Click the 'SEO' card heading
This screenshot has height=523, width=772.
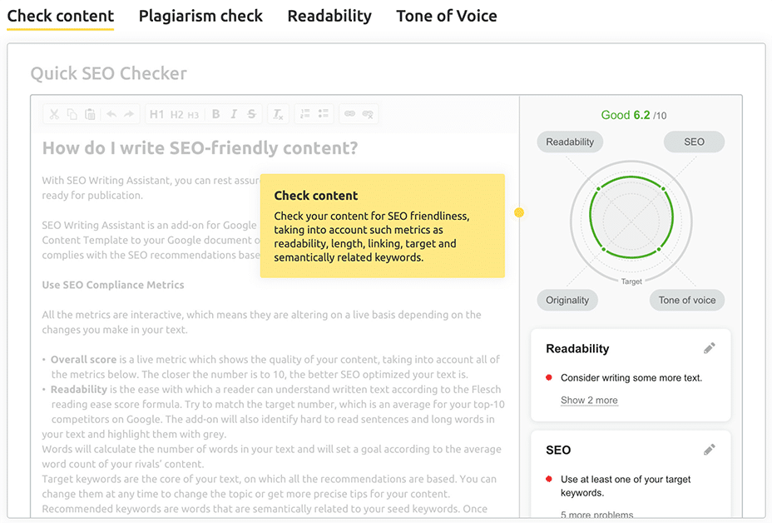[558, 450]
